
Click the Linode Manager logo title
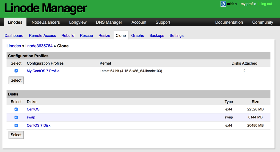[45, 8]
